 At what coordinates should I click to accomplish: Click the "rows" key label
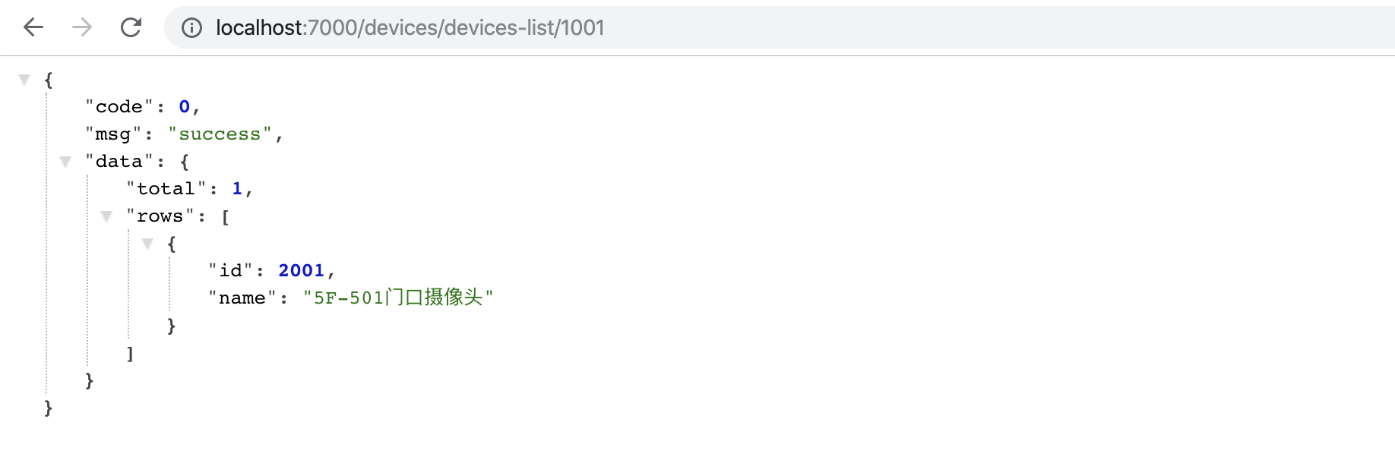(x=160, y=216)
